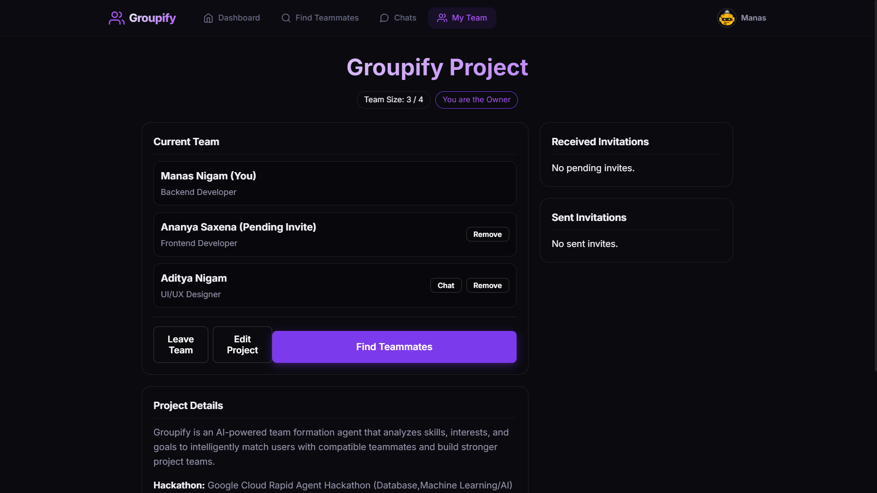Click the Leave Team button
Viewport: 877px width, 493px height.
point(181,345)
